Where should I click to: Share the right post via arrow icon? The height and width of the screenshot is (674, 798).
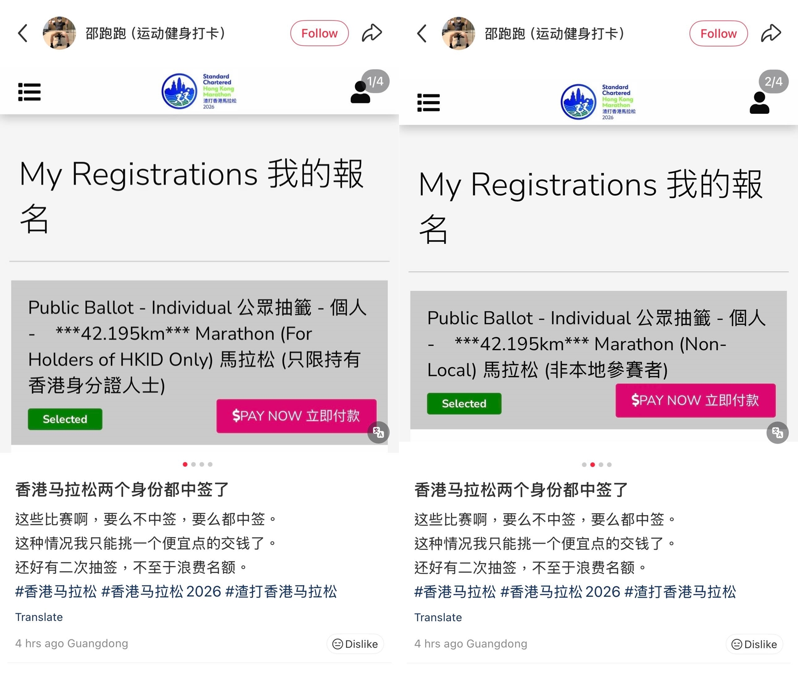point(771,33)
